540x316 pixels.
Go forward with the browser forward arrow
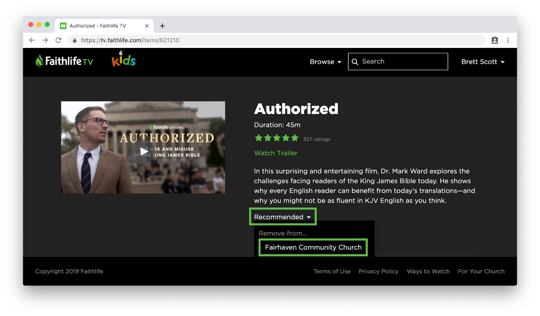point(45,40)
